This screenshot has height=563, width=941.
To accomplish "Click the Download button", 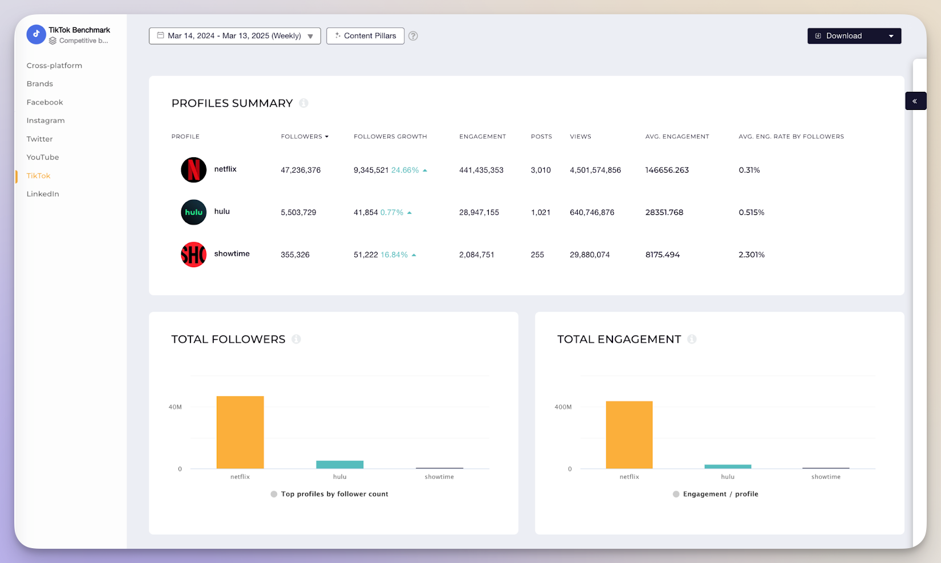I will pos(854,36).
